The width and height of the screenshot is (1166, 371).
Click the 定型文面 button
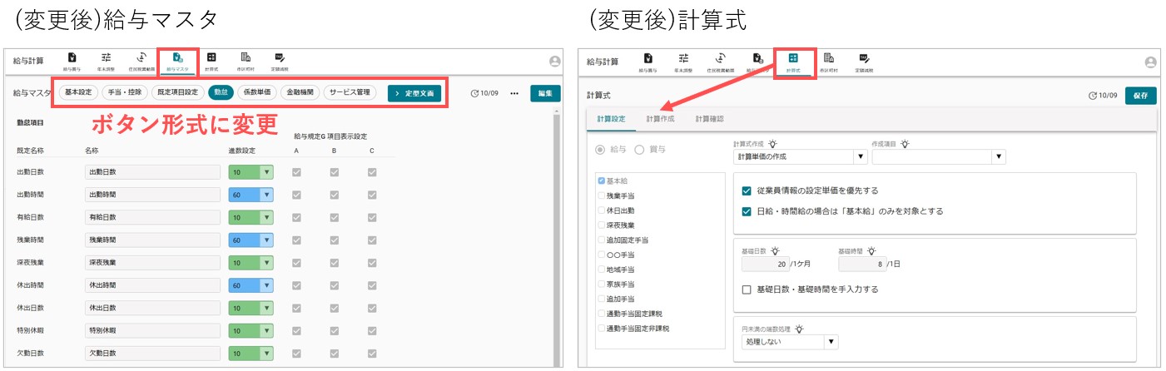point(416,93)
